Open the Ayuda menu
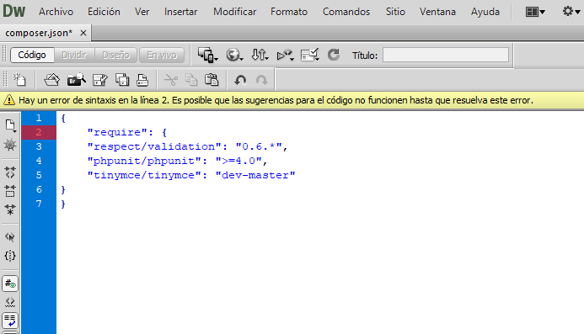584x334 pixels. (x=485, y=12)
